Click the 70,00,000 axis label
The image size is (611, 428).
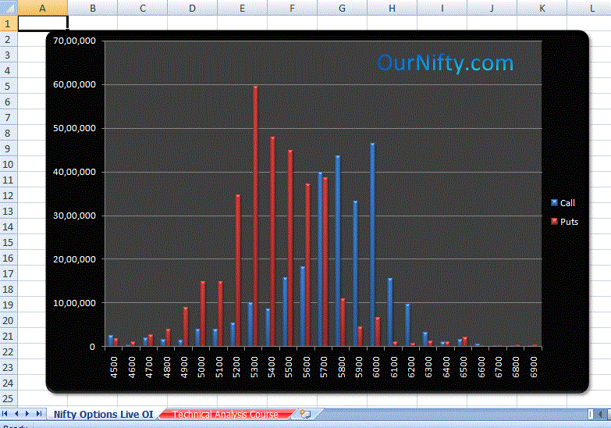[x=74, y=41]
